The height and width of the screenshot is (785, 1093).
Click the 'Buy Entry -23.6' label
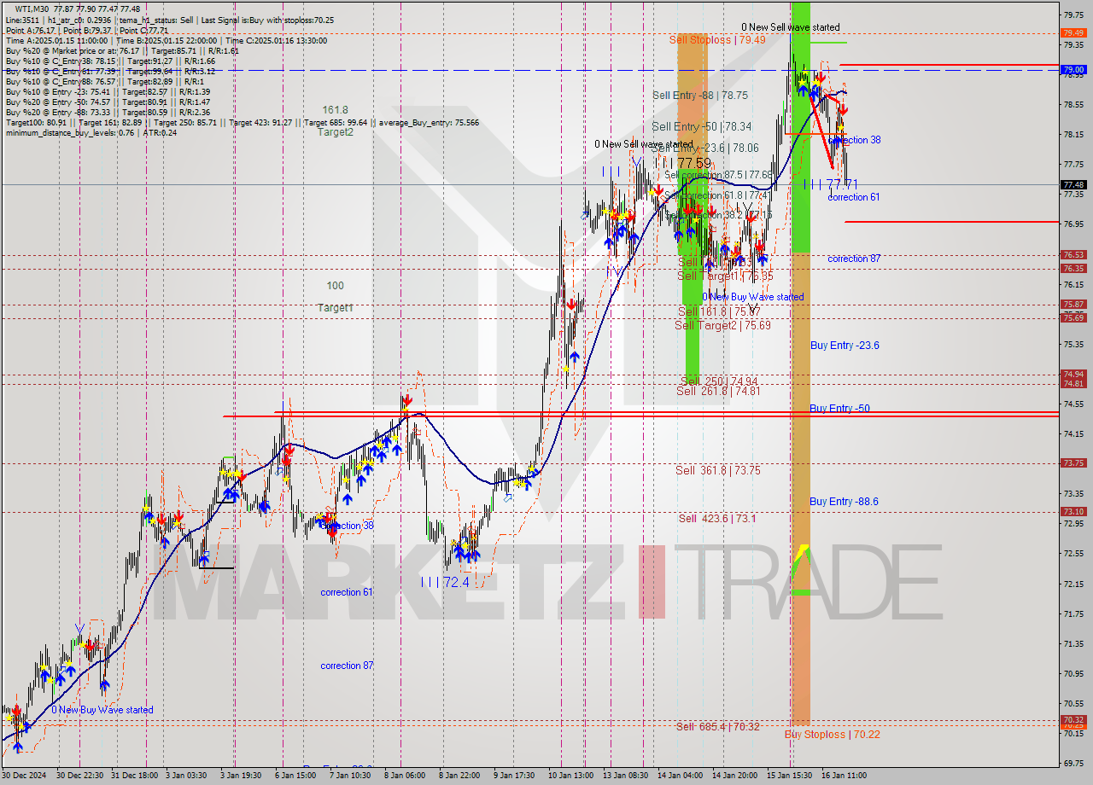coord(845,346)
